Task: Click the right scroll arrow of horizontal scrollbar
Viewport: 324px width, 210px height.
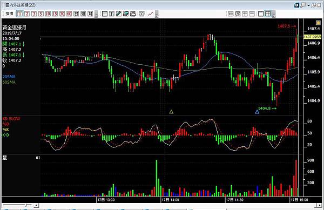Action: point(320,205)
